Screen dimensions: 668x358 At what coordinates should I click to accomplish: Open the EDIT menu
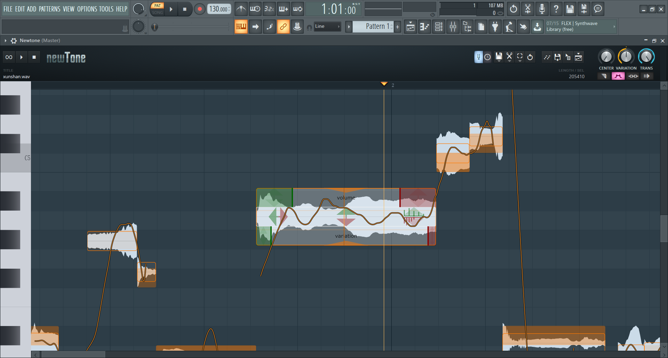(x=20, y=9)
